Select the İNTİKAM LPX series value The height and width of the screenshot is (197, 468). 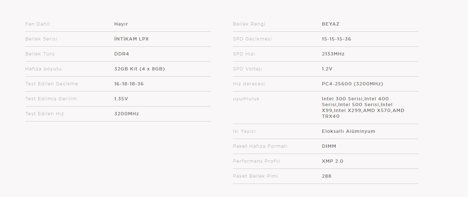[x=132, y=39]
